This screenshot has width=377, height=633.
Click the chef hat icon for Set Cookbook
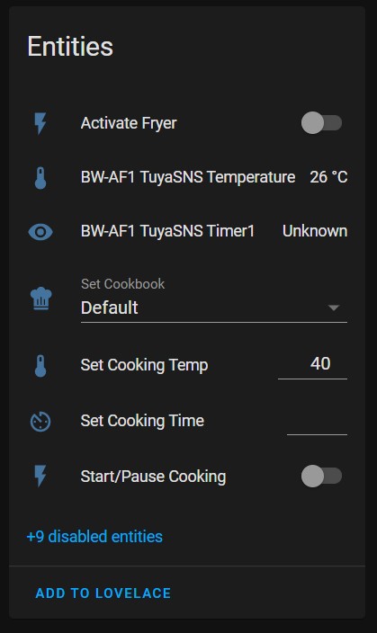point(40,299)
